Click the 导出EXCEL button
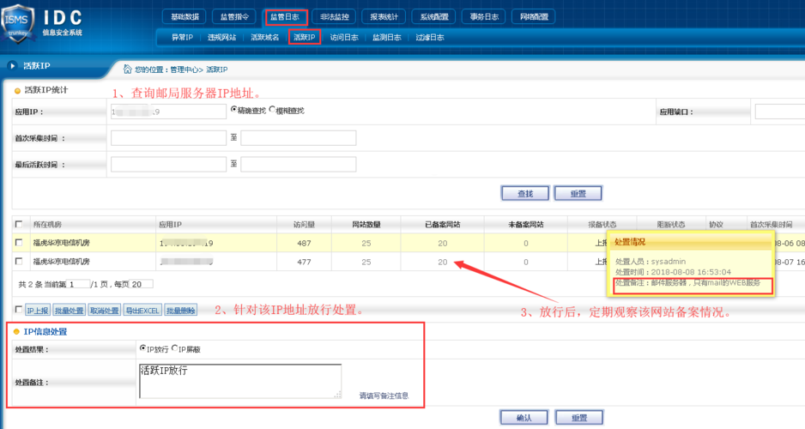Viewport: 805px width, 429px height. coord(142,310)
